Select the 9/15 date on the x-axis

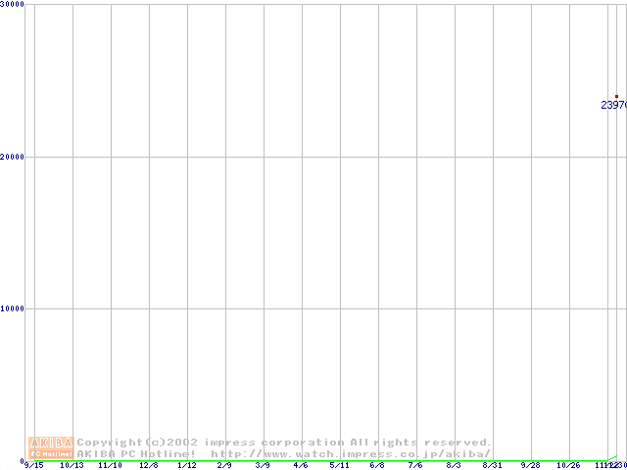[x=33, y=465]
